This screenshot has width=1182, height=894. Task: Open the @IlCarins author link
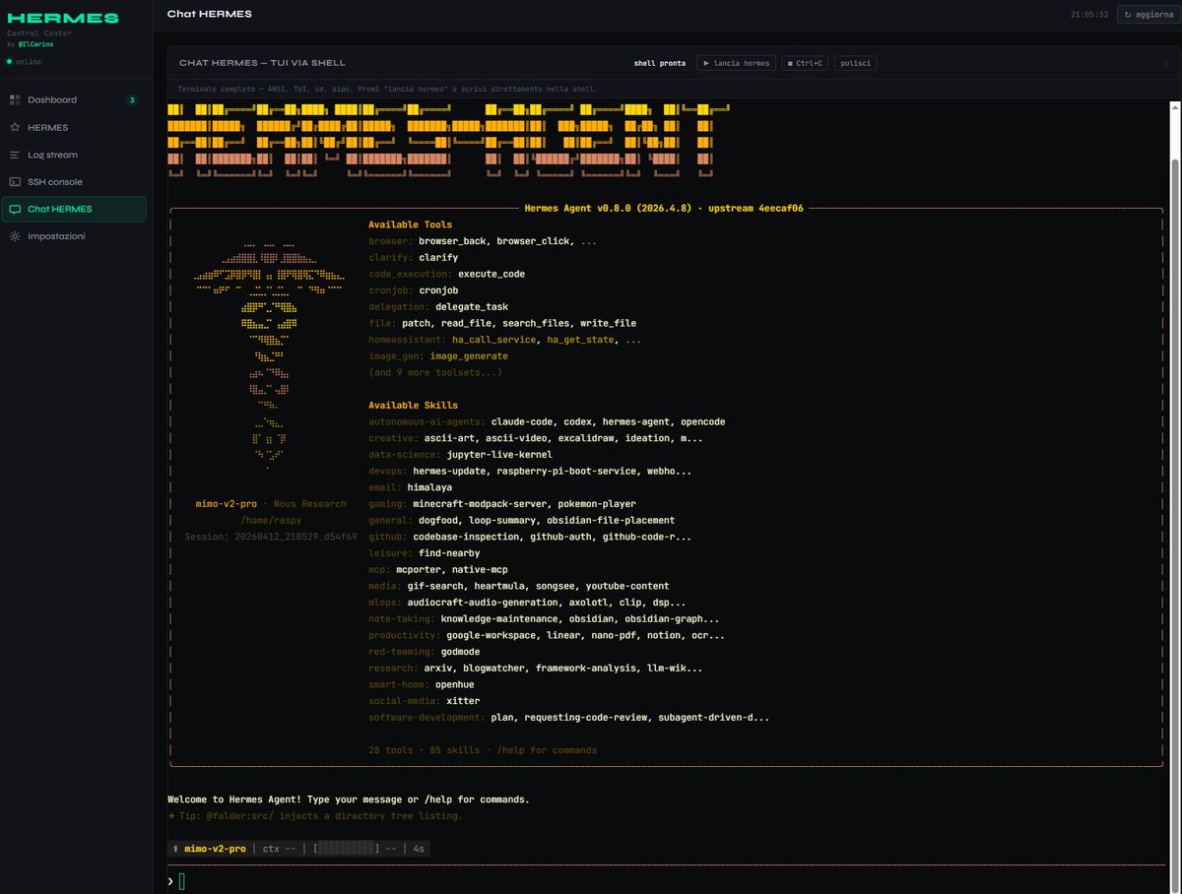[x=36, y=45]
